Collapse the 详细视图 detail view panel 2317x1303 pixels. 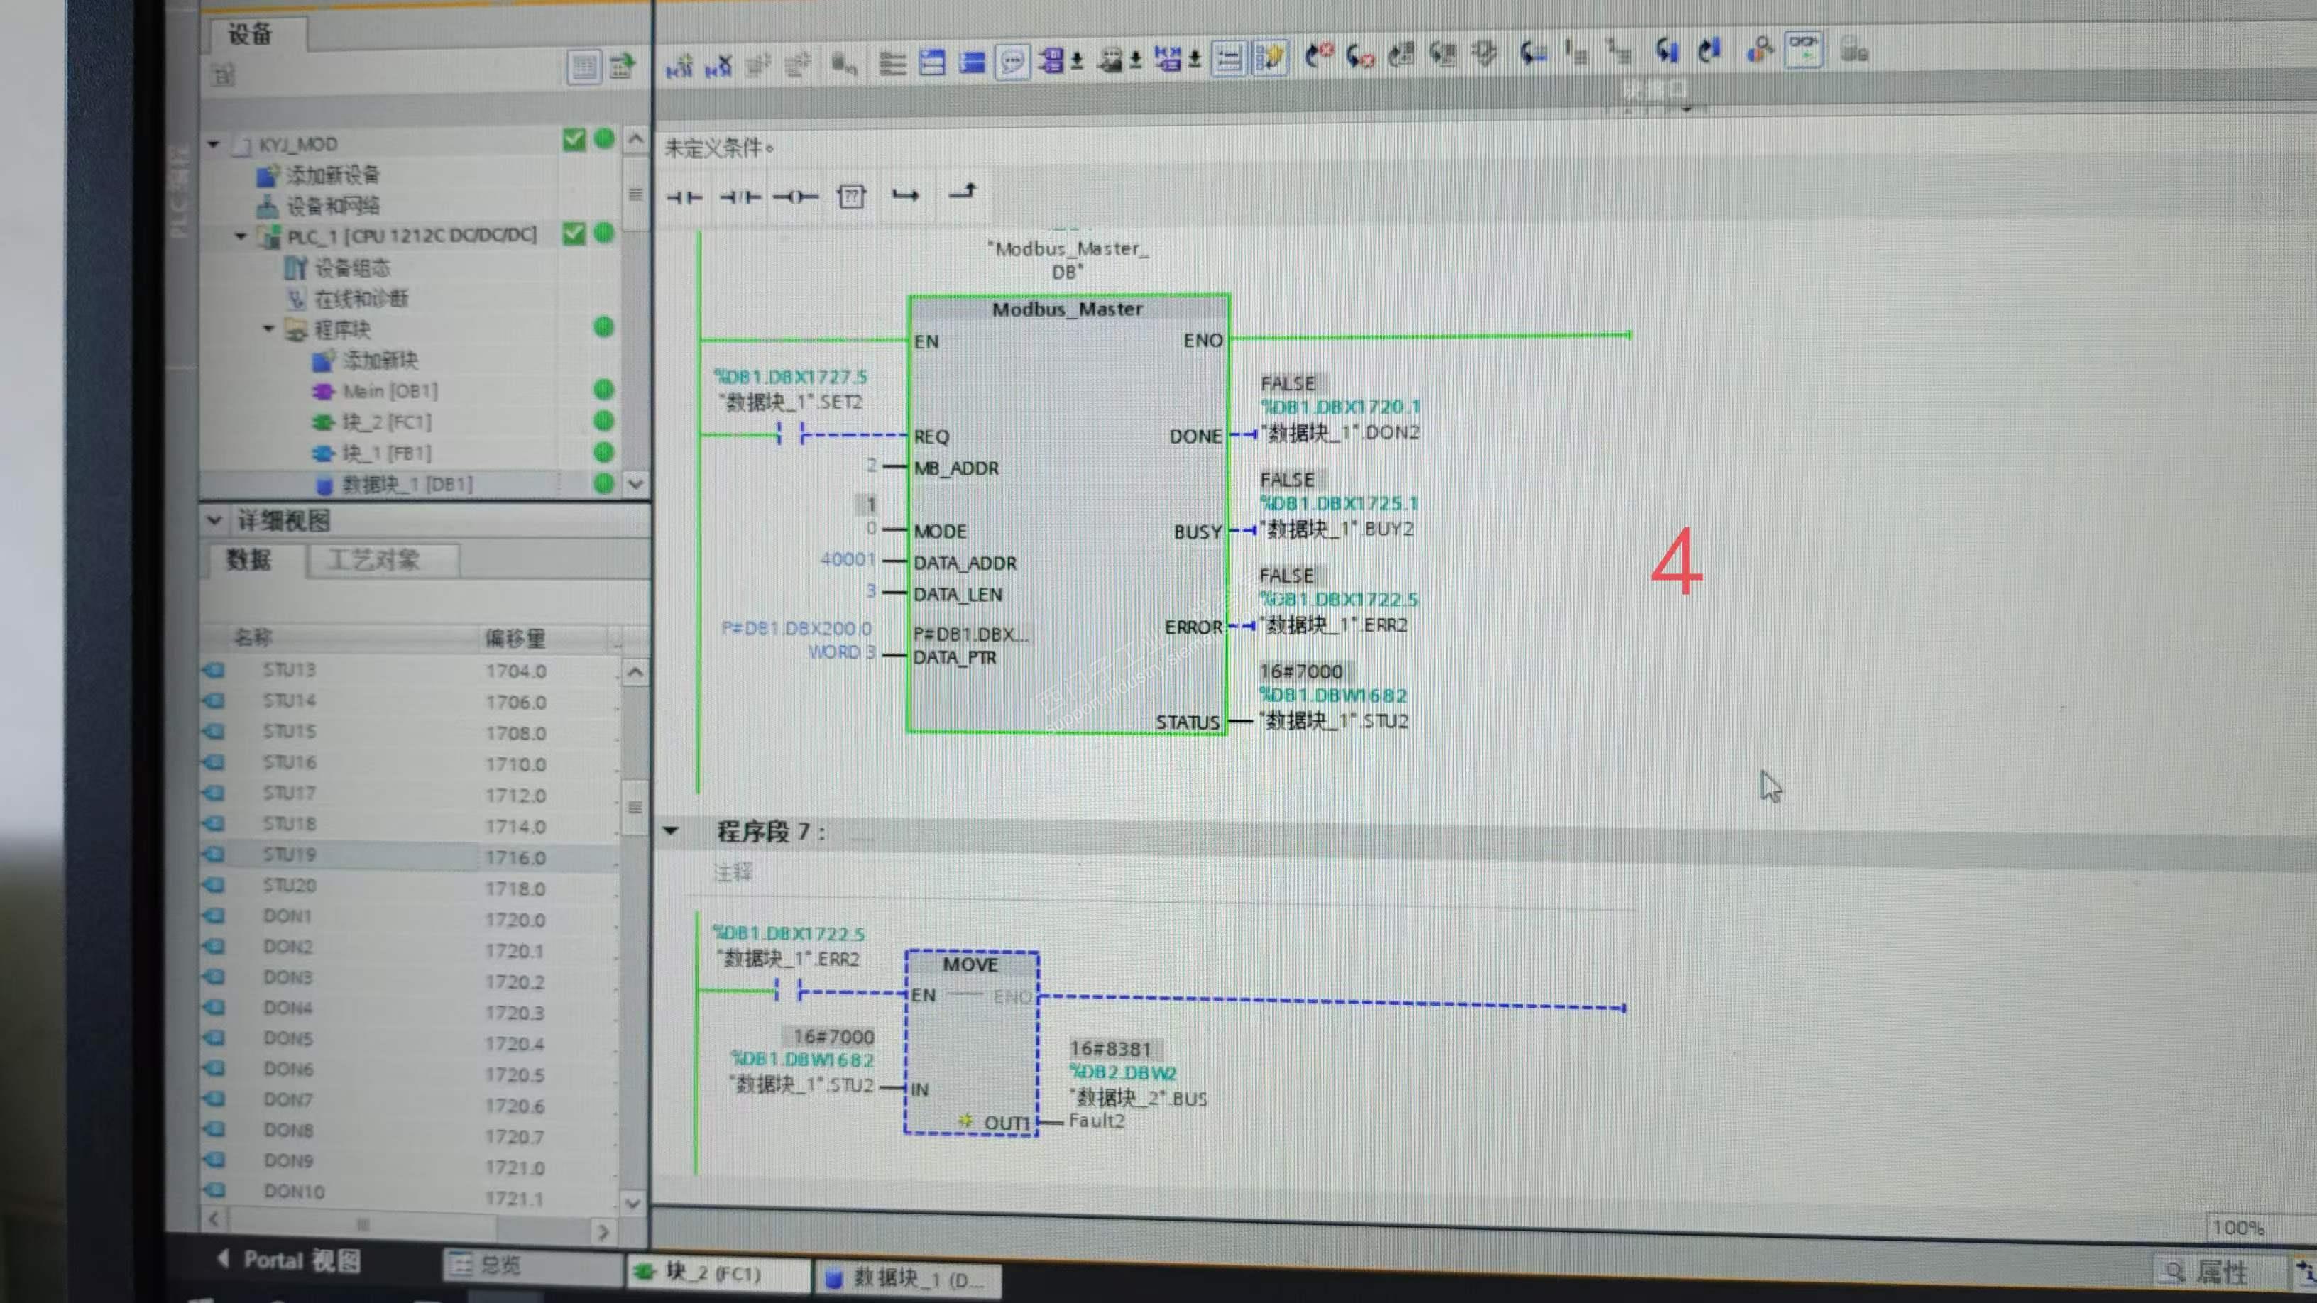(x=214, y=519)
